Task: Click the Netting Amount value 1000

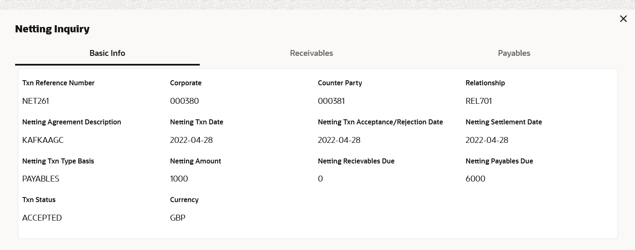Action: (x=179, y=179)
